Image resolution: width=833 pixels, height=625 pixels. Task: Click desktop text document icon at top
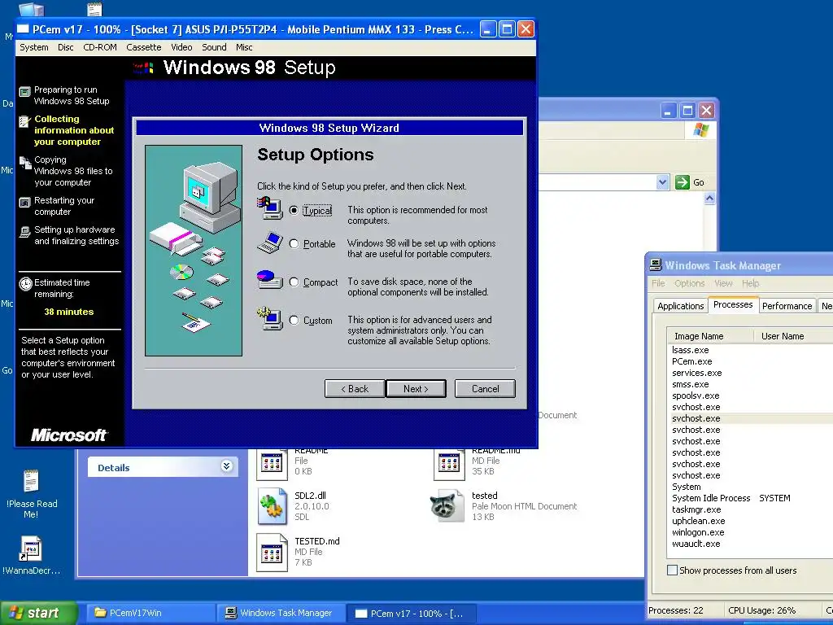coord(94,9)
